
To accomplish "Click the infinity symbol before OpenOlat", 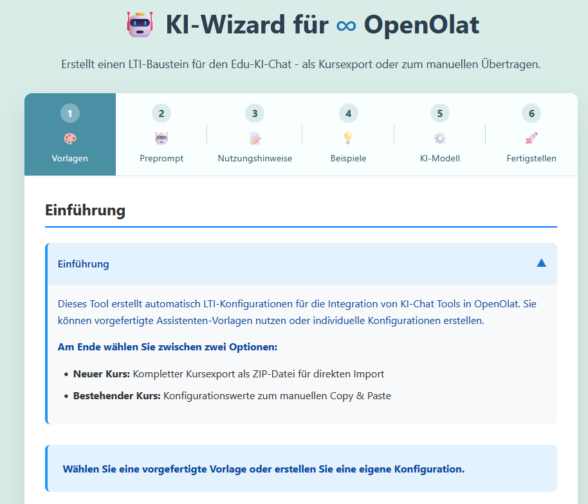I will click(x=346, y=26).
